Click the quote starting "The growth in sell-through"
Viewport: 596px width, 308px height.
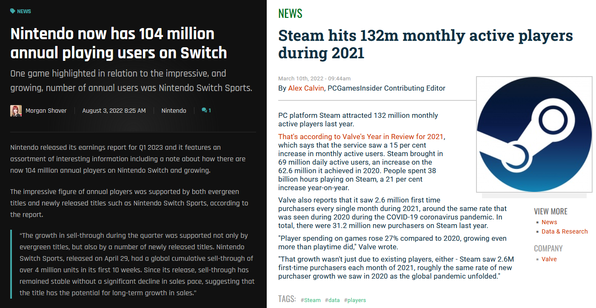(x=137, y=264)
